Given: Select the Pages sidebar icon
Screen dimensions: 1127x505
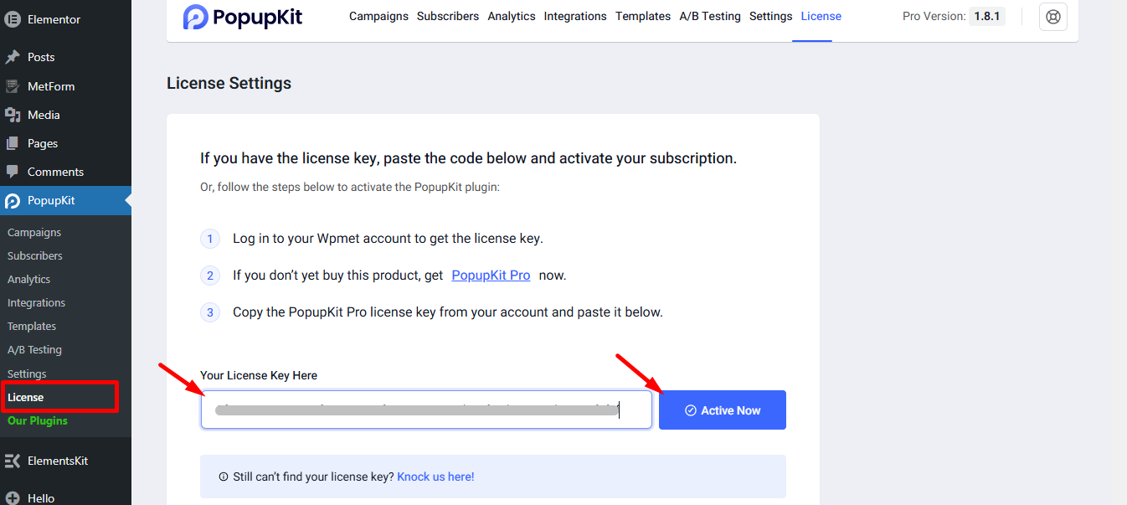Looking at the screenshot, I should pos(13,143).
